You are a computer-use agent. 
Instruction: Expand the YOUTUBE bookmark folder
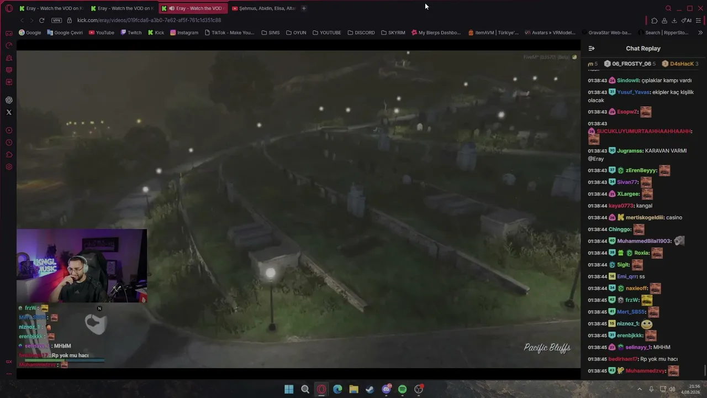pyautogui.click(x=326, y=33)
